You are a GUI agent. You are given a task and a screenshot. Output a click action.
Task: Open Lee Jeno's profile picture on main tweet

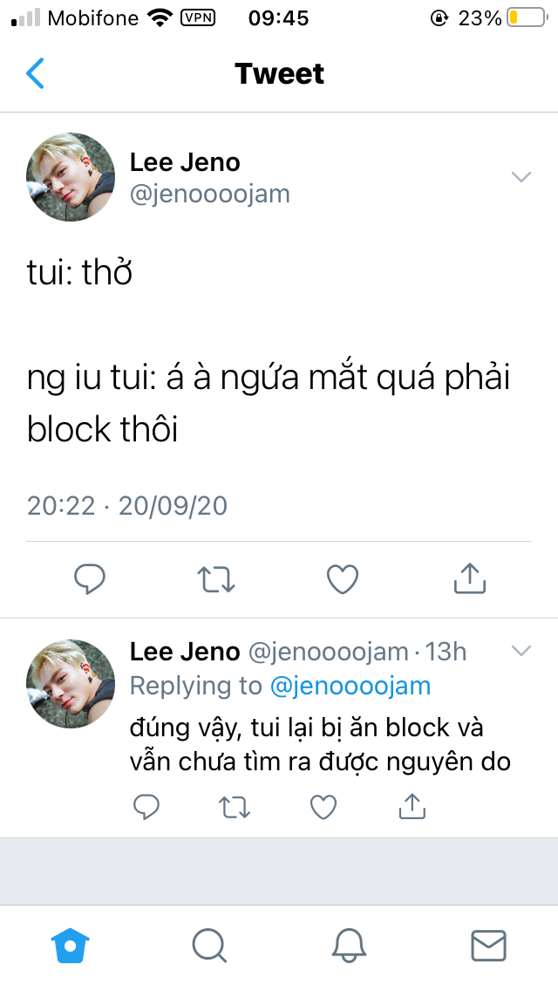pos(70,177)
